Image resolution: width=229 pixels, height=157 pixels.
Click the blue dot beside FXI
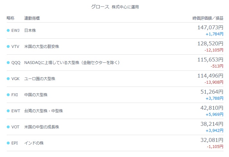coord(8,95)
